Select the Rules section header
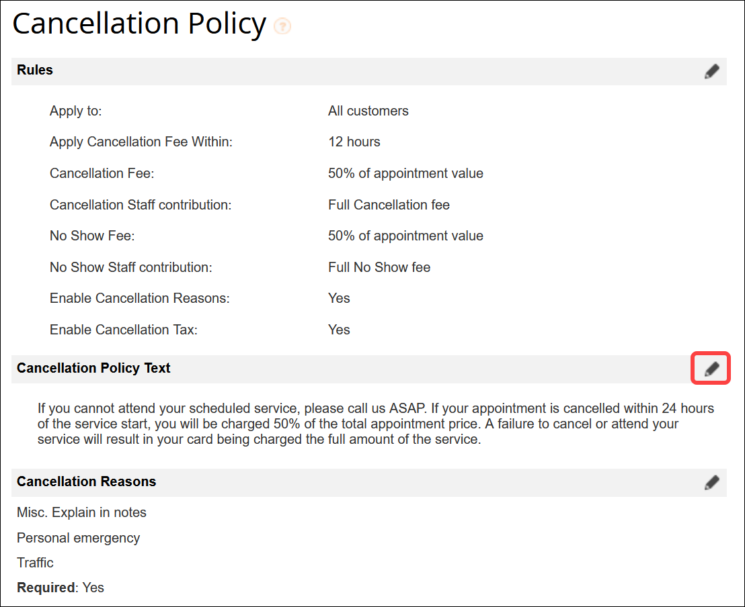This screenshot has height=607, width=745. pos(35,71)
